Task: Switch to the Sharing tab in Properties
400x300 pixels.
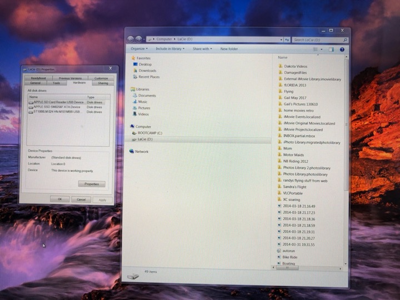Action: click(103, 83)
